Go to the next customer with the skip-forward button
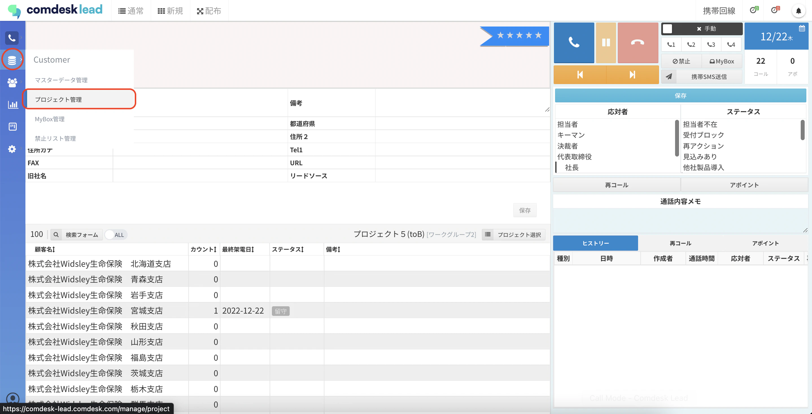 [x=632, y=75]
